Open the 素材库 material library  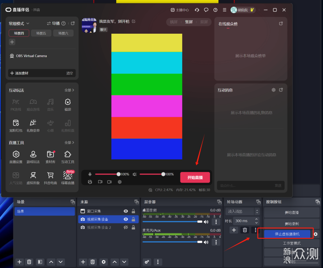(51, 156)
